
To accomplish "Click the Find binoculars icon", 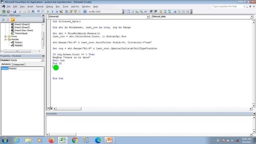I will tap(33, 12).
